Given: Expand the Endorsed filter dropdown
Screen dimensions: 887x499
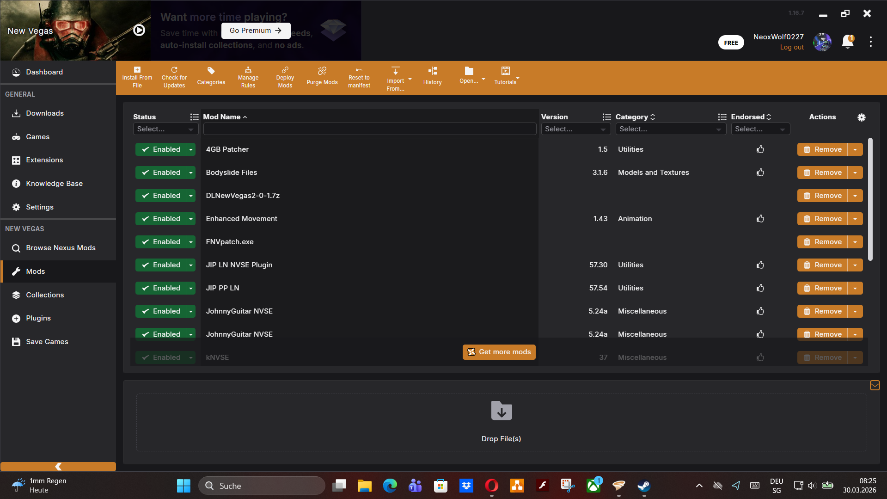Looking at the screenshot, I should (760, 129).
